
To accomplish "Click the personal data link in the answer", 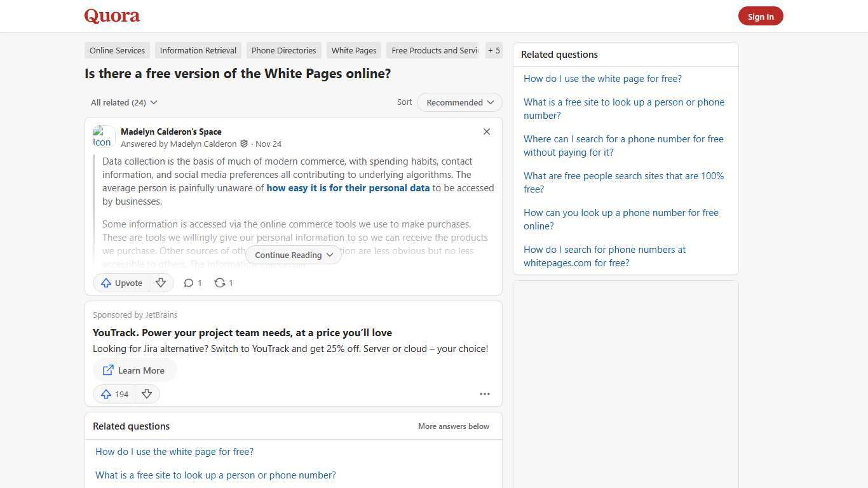I will [x=348, y=187].
